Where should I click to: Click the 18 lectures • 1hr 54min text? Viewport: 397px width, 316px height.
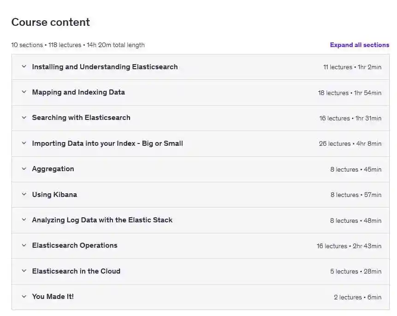pyautogui.click(x=350, y=93)
